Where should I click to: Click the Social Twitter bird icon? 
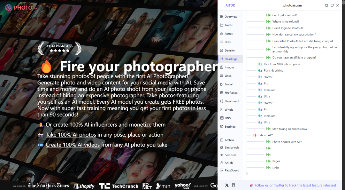[222, 84]
